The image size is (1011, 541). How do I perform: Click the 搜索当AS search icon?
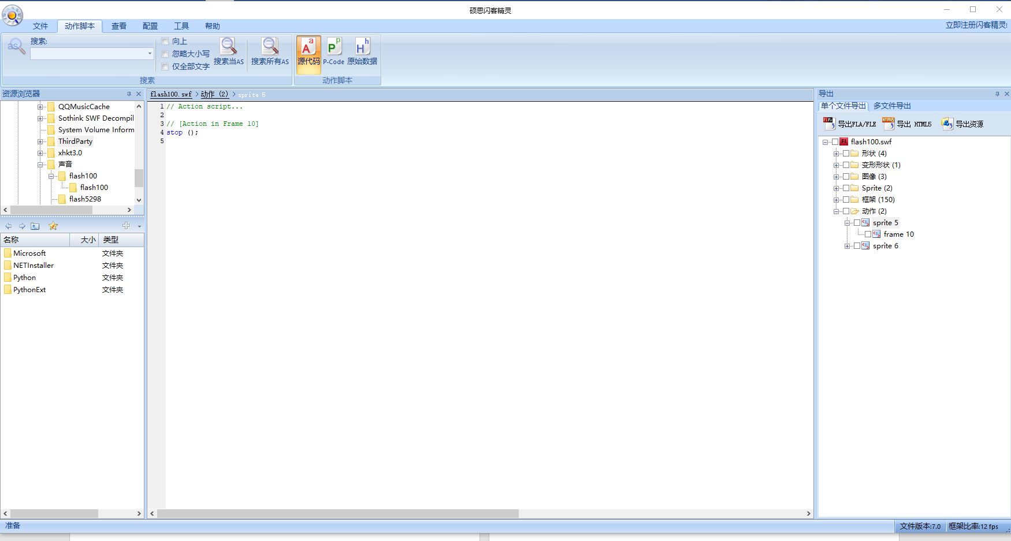[x=228, y=47]
